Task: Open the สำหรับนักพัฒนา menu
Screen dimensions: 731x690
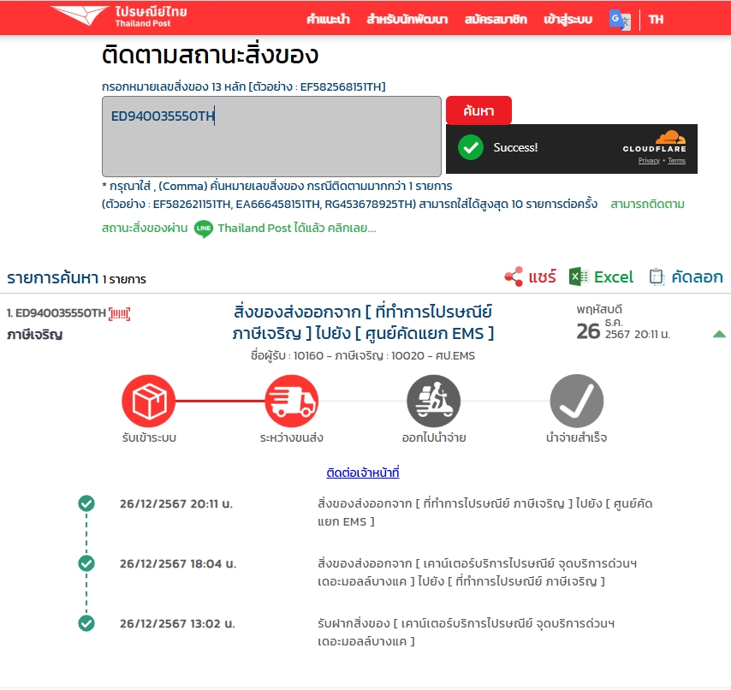Action: coord(407,19)
